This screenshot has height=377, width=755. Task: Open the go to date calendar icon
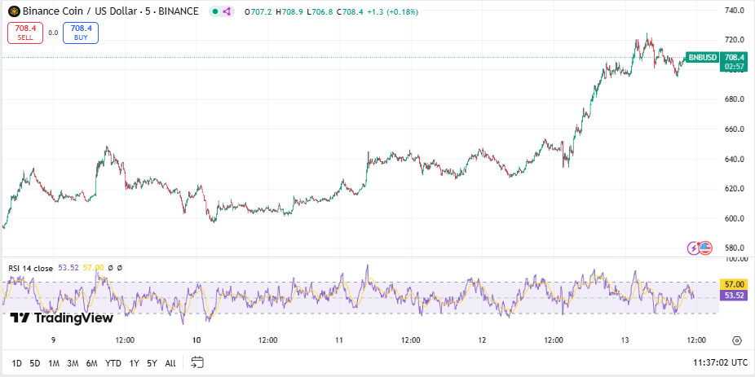point(197,362)
